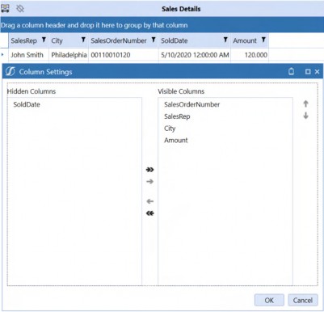Image resolution: width=324 pixels, height=312 pixels.
Task: Click the 00110010120 order number cell
Action: pyautogui.click(x=124, y=55)
